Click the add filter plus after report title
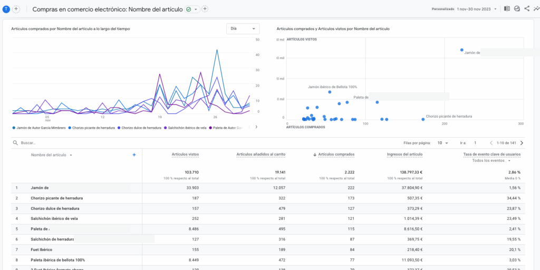This screenshot has height=270, width=540. pos(205,9)
